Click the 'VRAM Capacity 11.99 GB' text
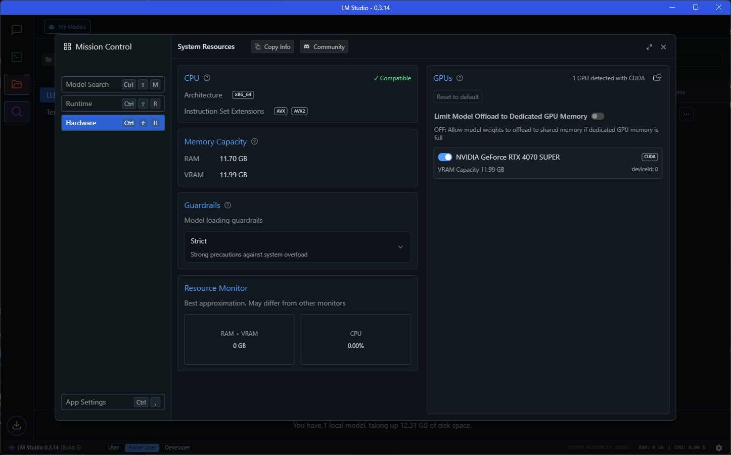Image resolution: width=731 pixels, height=455 pixels. 471,170
